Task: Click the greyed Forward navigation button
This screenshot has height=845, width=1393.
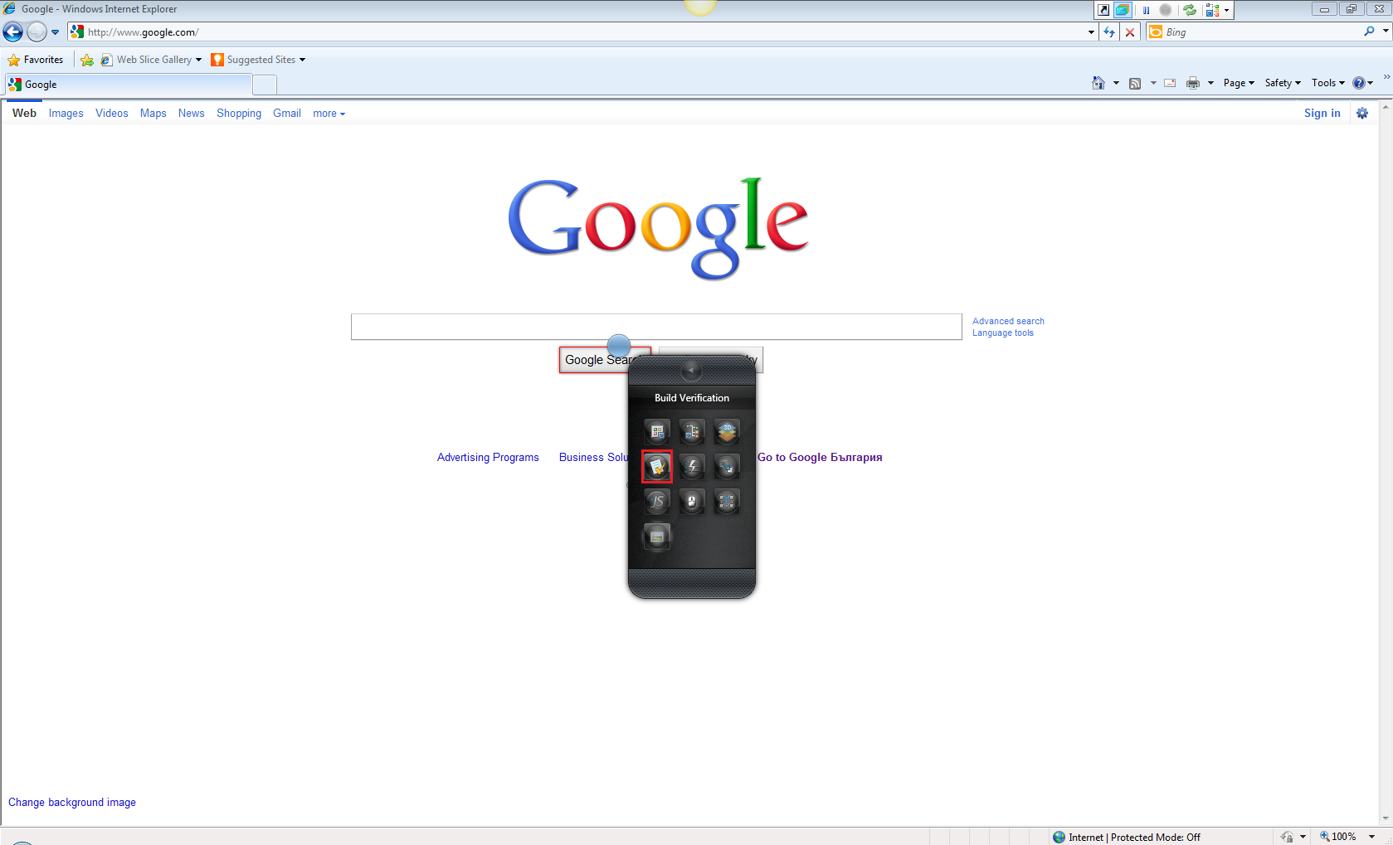Action: [37, 32]
